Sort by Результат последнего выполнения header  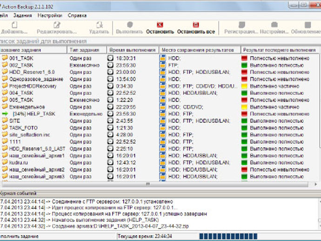point(280,50)
